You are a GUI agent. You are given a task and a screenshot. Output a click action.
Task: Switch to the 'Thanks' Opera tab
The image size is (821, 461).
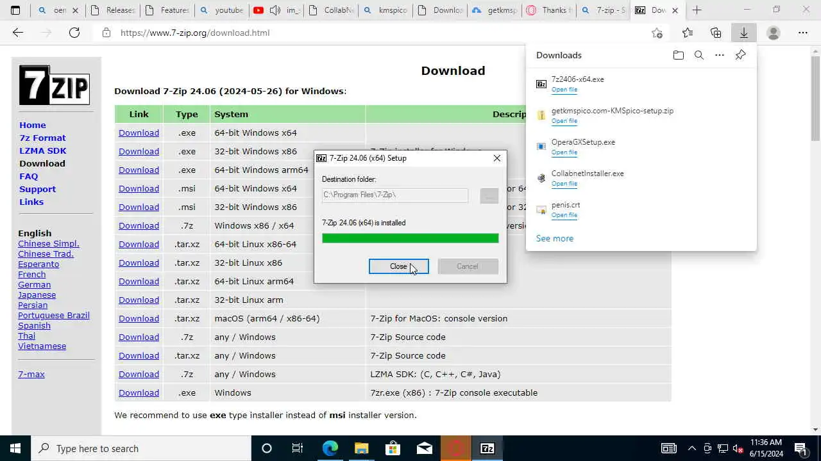(x=549, y=10)
